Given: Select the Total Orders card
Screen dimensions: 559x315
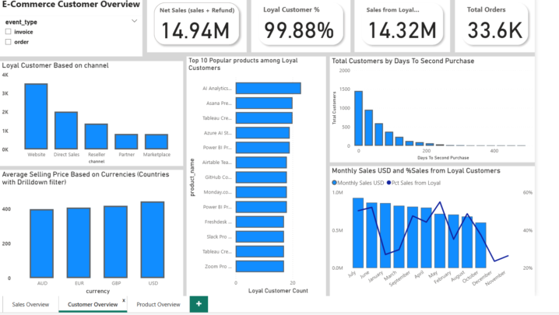Looking at the screenshot, I should pos(494,27).
